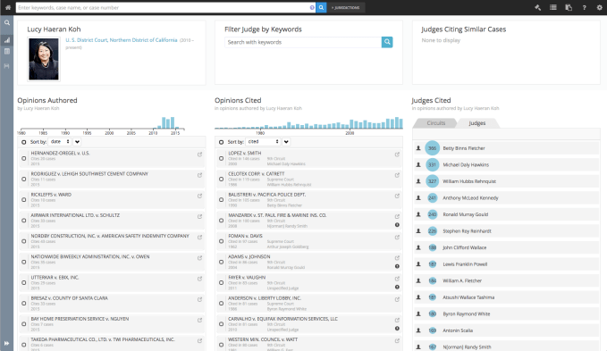Viewport: 607px width, 351px height.
Task: Expand sidebar with double arrow icon
Action: 6,343
